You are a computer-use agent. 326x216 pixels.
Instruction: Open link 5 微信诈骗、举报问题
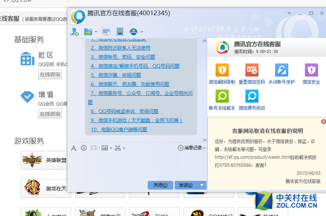click(x=116, y=75)
